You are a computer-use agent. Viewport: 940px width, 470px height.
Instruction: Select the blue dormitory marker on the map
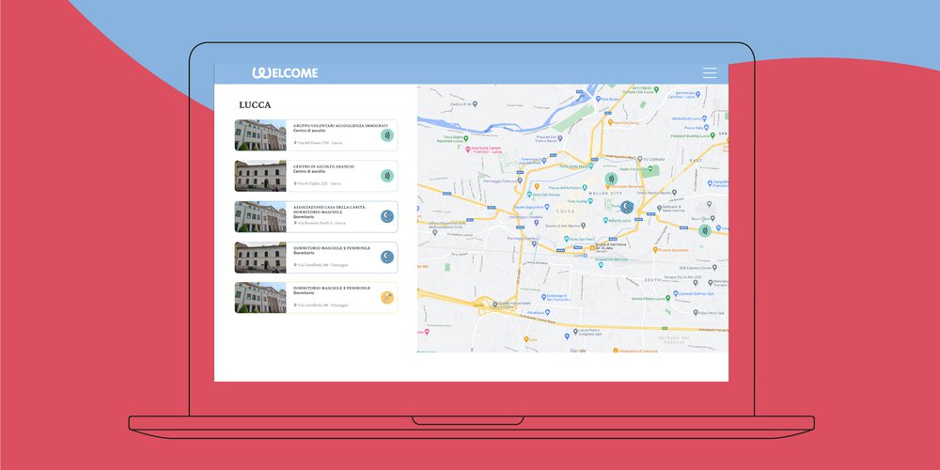627,207
